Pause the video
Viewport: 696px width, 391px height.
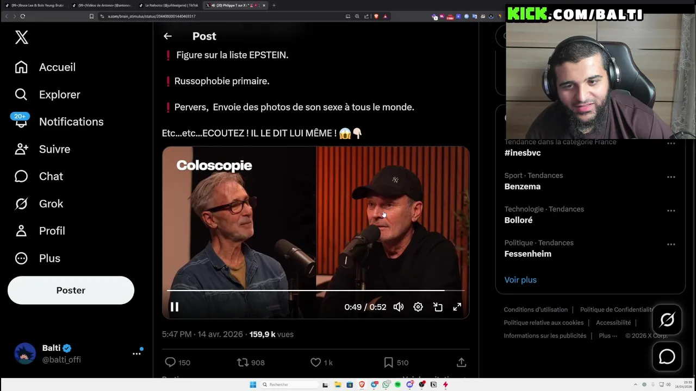pos(175,307)
